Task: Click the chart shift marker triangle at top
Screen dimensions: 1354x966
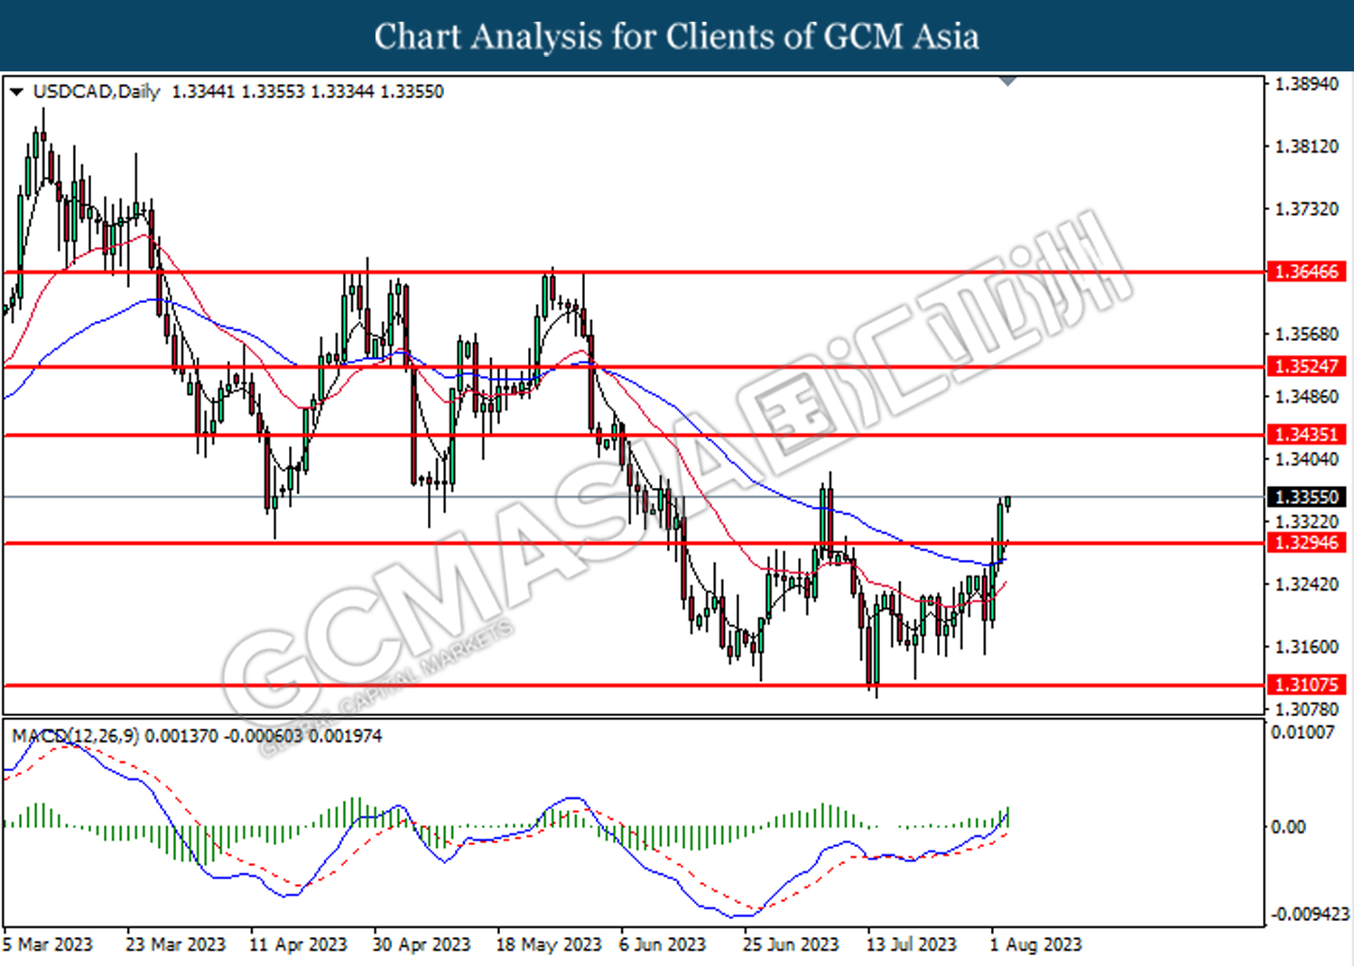Action: [x=1008, y=82]
